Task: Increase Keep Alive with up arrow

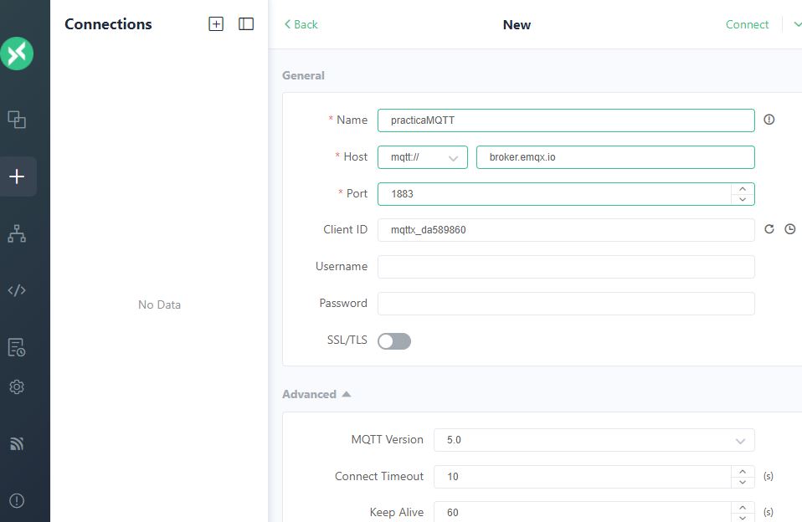Action: click(743, 508)
